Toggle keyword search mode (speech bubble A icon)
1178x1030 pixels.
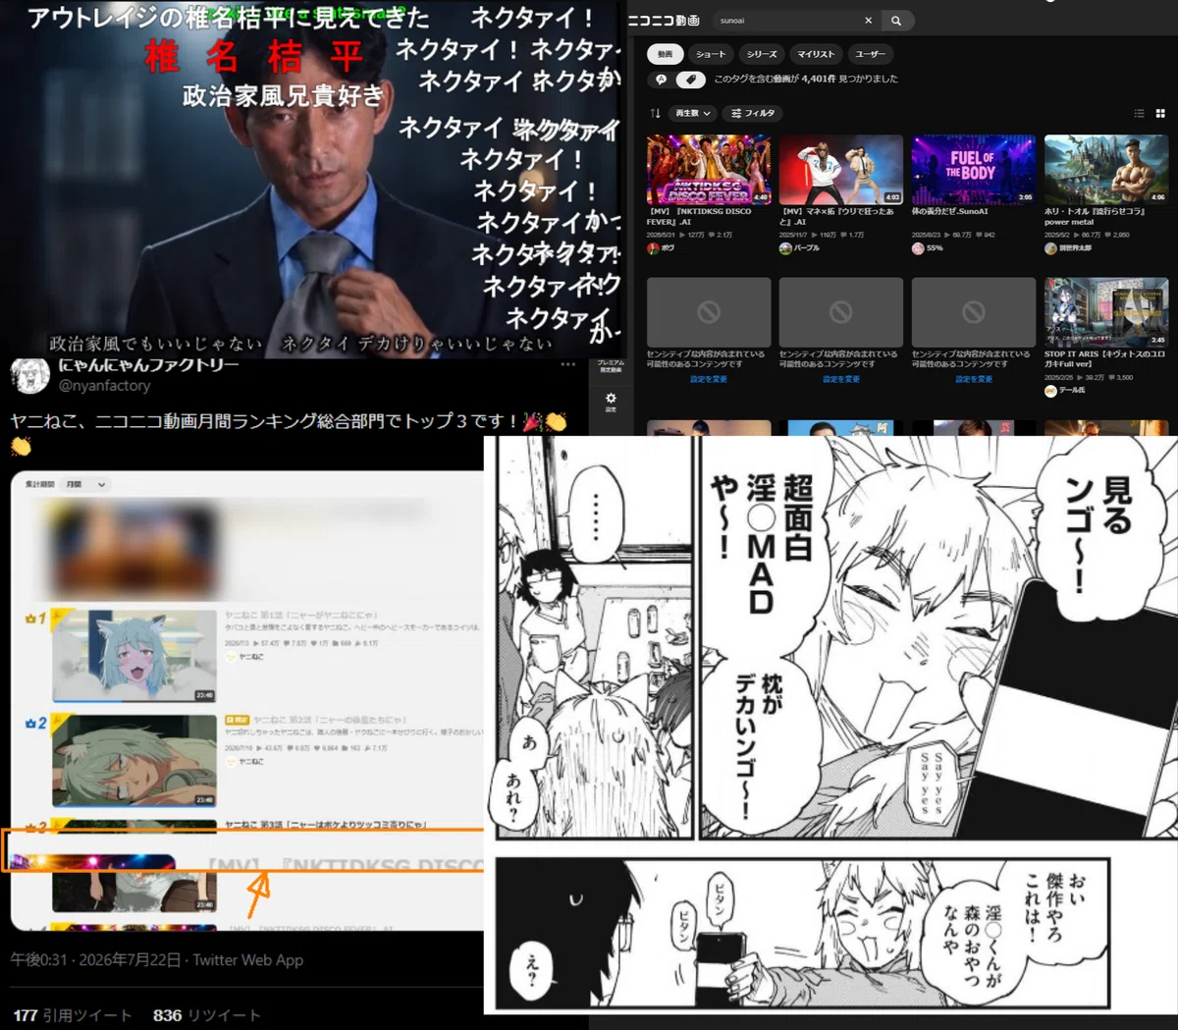point(662,79)
